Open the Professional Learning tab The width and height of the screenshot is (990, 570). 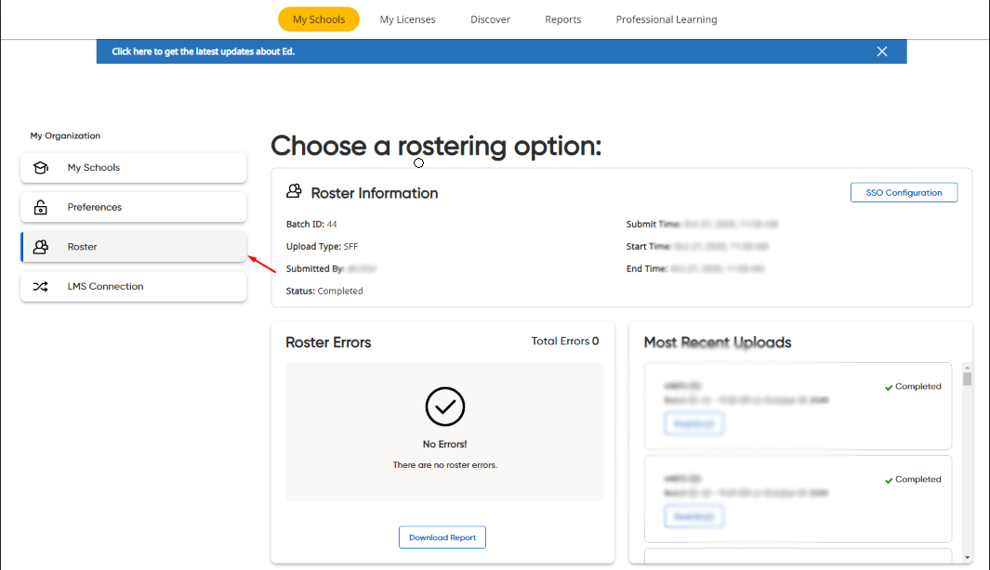pyautogui.click(x=667, y=19)
